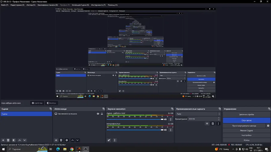This screenshot has width=271, height=152.
Task: Open the screen capture source icon
Action: [x=56, y=114]
